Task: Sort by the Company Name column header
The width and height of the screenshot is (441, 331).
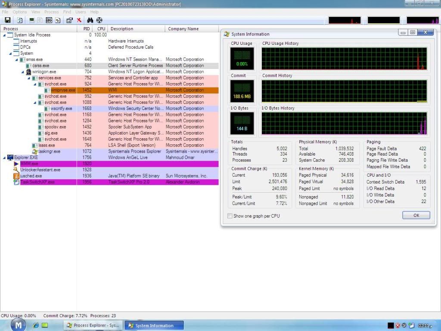Action: [192, 29]
